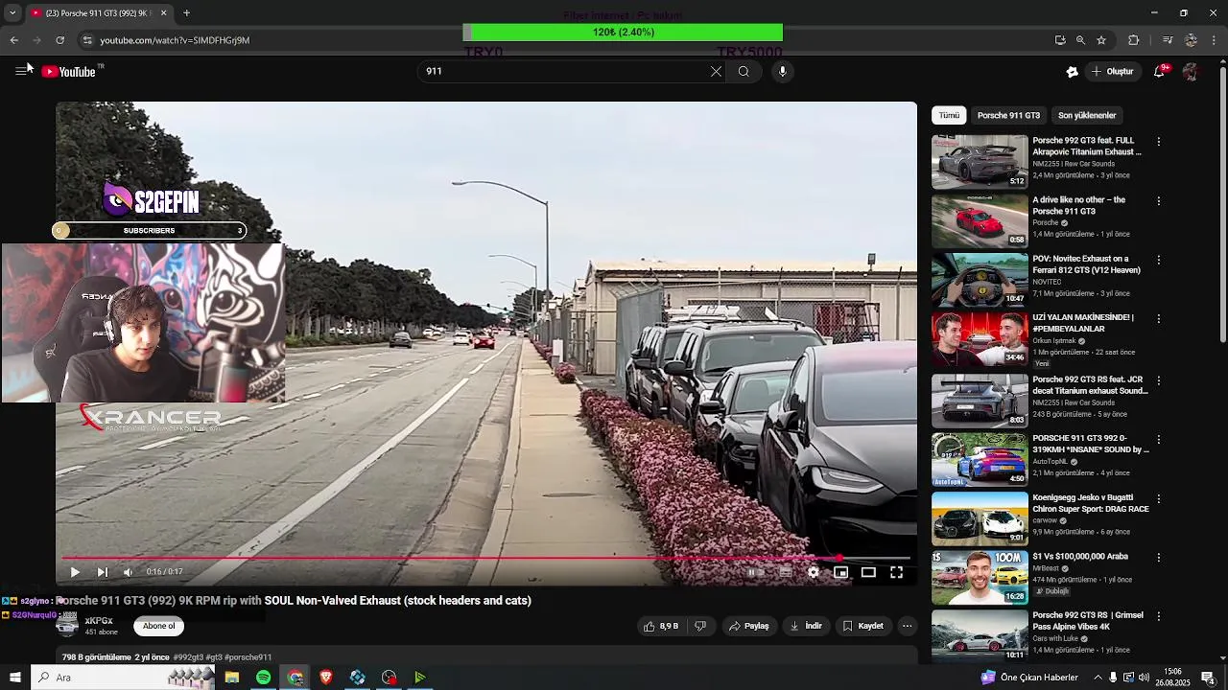Screen dimensions: 1228x690
Task: Clear the search box with the X
Action: (x=716, y=71)
